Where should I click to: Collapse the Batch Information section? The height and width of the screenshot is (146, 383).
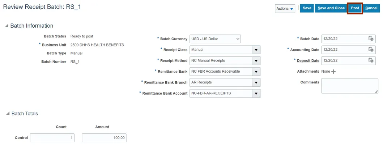click(x=6, y=26)
